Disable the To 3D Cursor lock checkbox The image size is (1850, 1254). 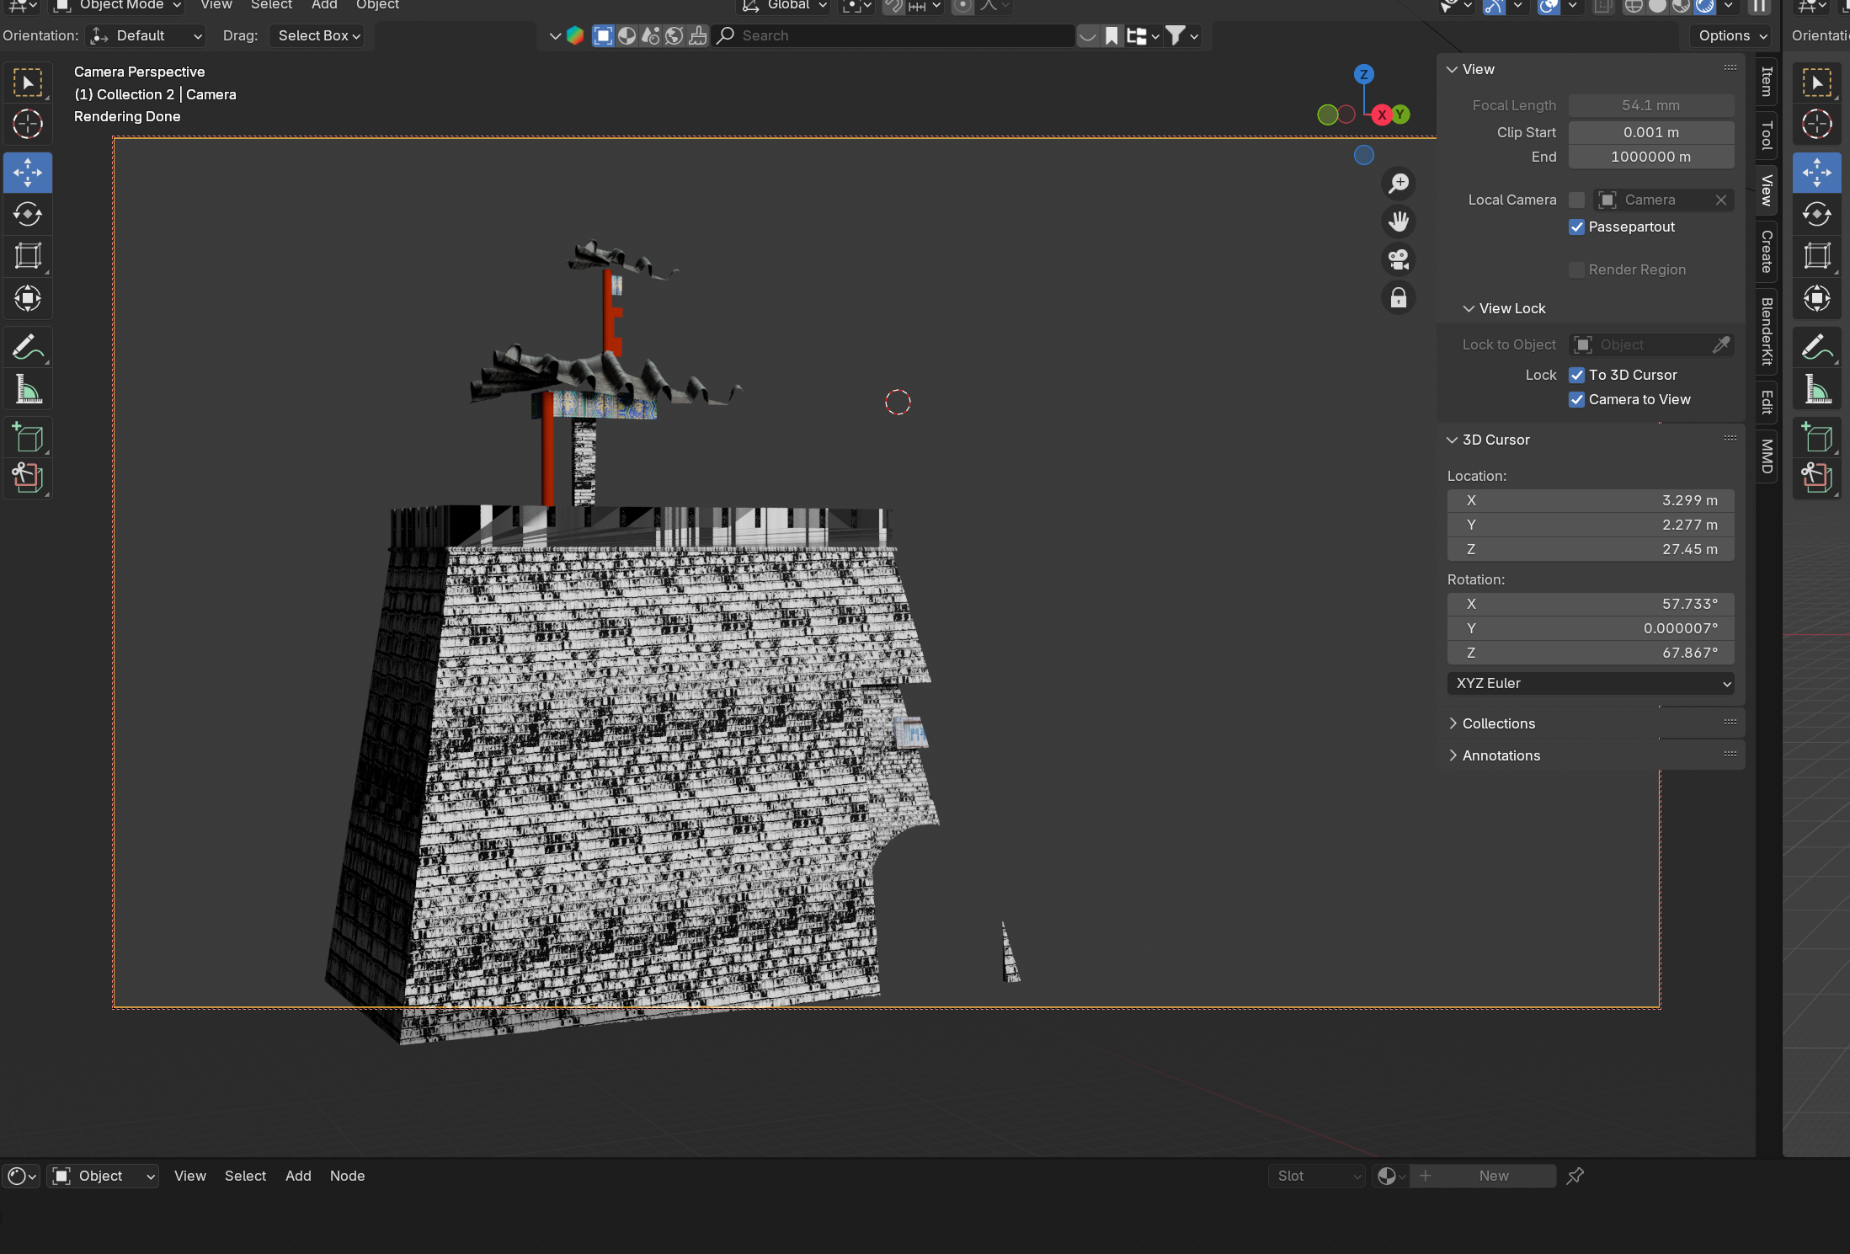tap(1577, 375)
